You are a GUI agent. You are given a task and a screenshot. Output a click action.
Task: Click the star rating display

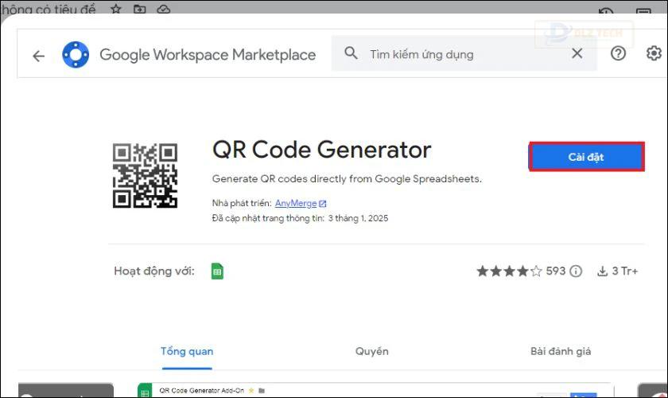pos(510,271)
